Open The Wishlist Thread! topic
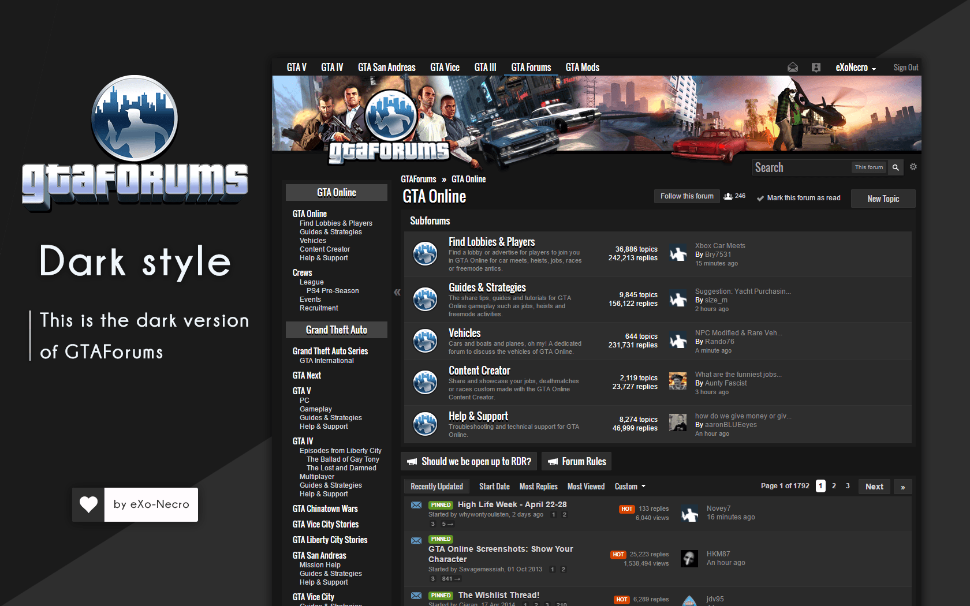 tap(499, 595)
